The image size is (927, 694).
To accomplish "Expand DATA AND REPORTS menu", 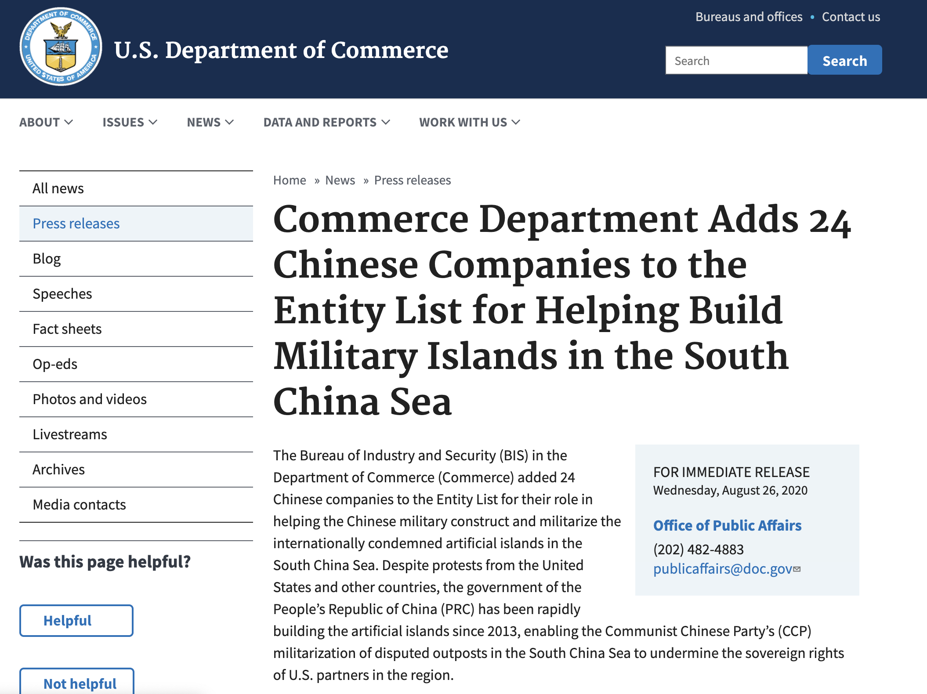I will coord(326,122).
